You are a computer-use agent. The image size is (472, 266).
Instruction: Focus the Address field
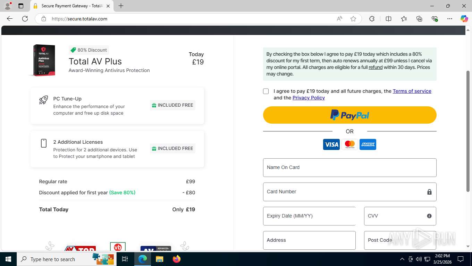[309, 240]
